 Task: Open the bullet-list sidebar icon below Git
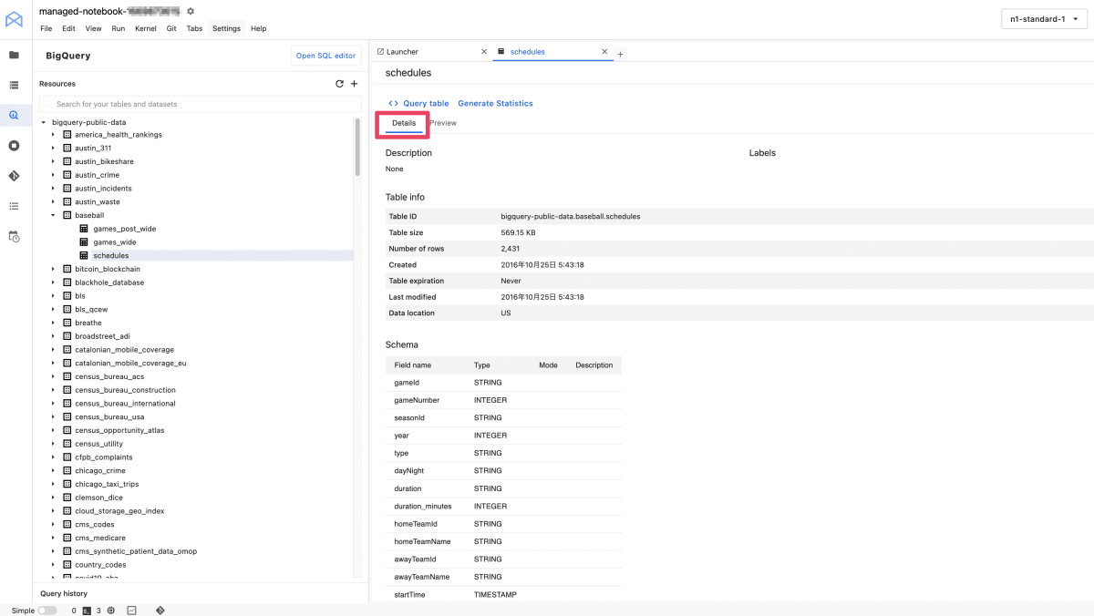tap(14, 206)
